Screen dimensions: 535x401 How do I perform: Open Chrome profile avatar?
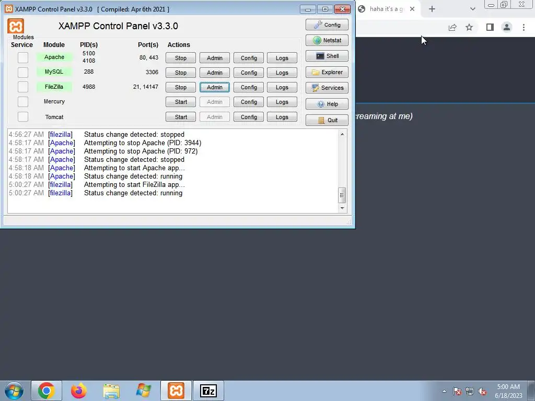pyautogui.click(x=507, y=27)
